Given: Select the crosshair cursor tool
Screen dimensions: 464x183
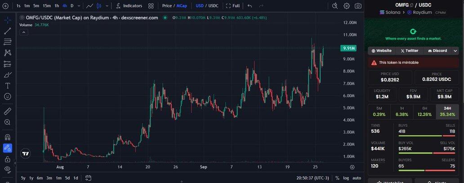Looking at the screenshot, I should (x=8, y=20).
